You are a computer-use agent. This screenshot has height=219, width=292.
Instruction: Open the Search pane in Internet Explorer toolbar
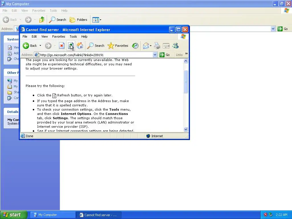point(96,46)
